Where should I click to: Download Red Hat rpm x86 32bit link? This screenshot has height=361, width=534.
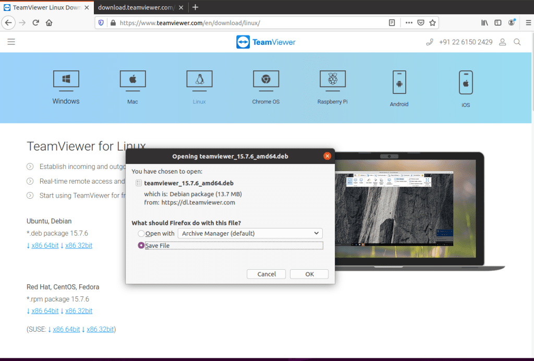tap(79, 310)
